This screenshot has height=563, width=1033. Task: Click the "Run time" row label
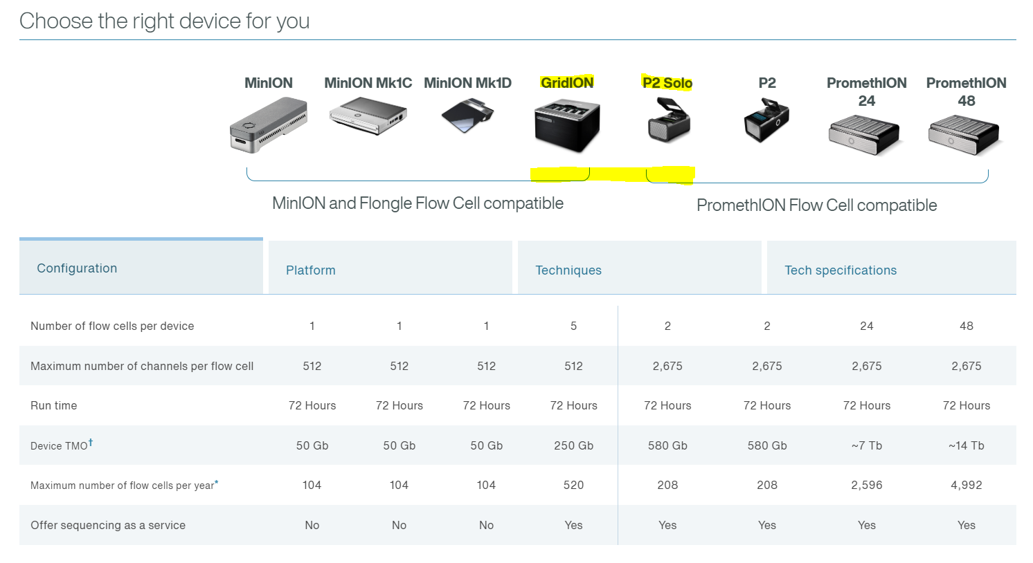[x=54, y=405]
